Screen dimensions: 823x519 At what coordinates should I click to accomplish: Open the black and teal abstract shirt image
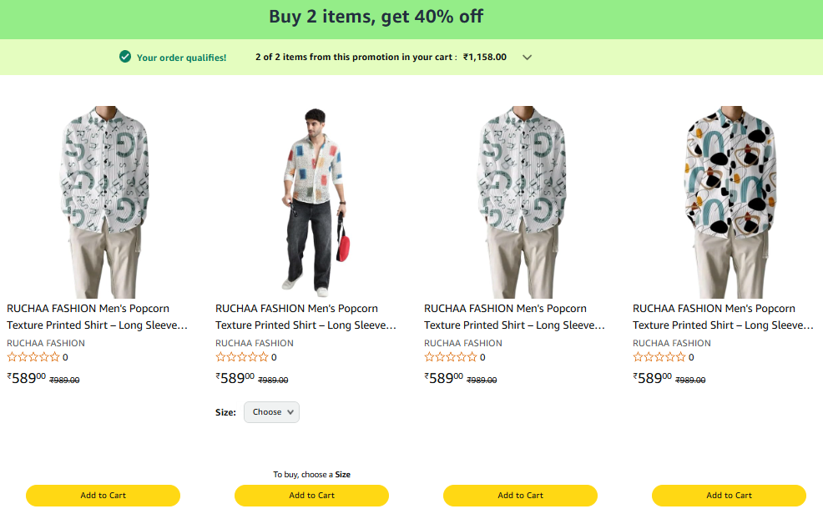[729, 202]
